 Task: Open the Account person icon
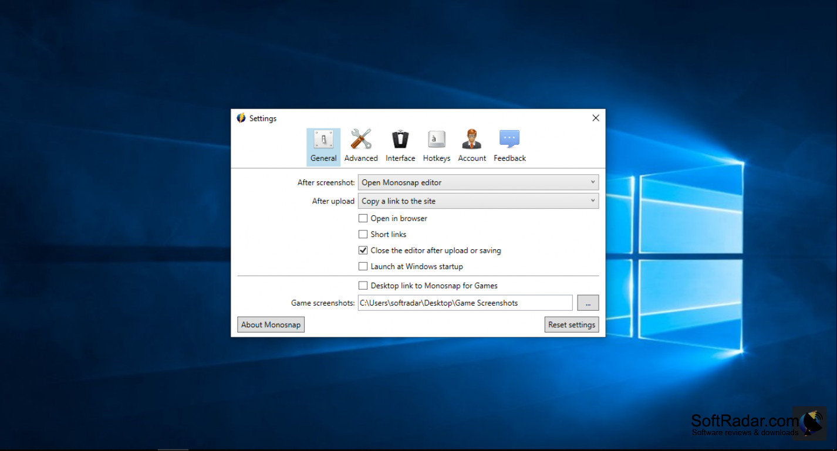pyautogui.click(x=472, y=140)
